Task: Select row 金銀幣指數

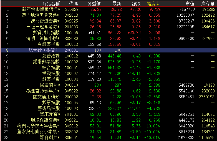Action: tap(109, 44)
